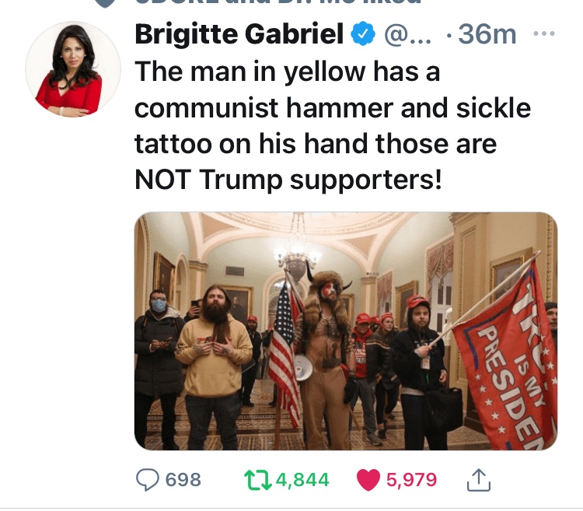
Task: Tap the green retweet arrows icon
Action: click(257, 480)
